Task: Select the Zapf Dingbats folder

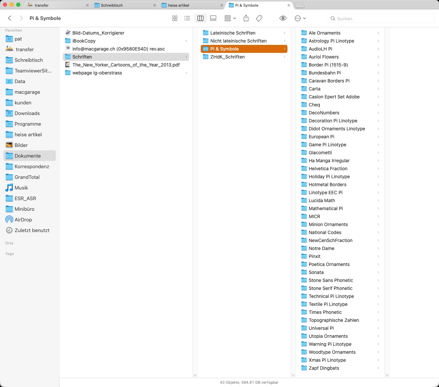Action: pyautogui.click(x=340, y=368)
